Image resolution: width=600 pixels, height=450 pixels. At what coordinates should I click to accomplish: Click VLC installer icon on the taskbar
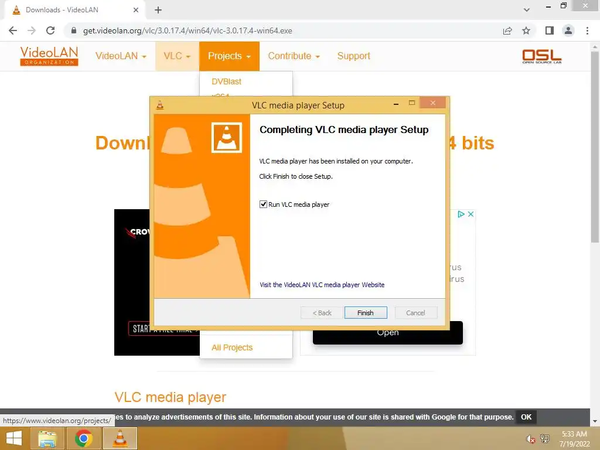pyautogui.click(x=120, y=438)
